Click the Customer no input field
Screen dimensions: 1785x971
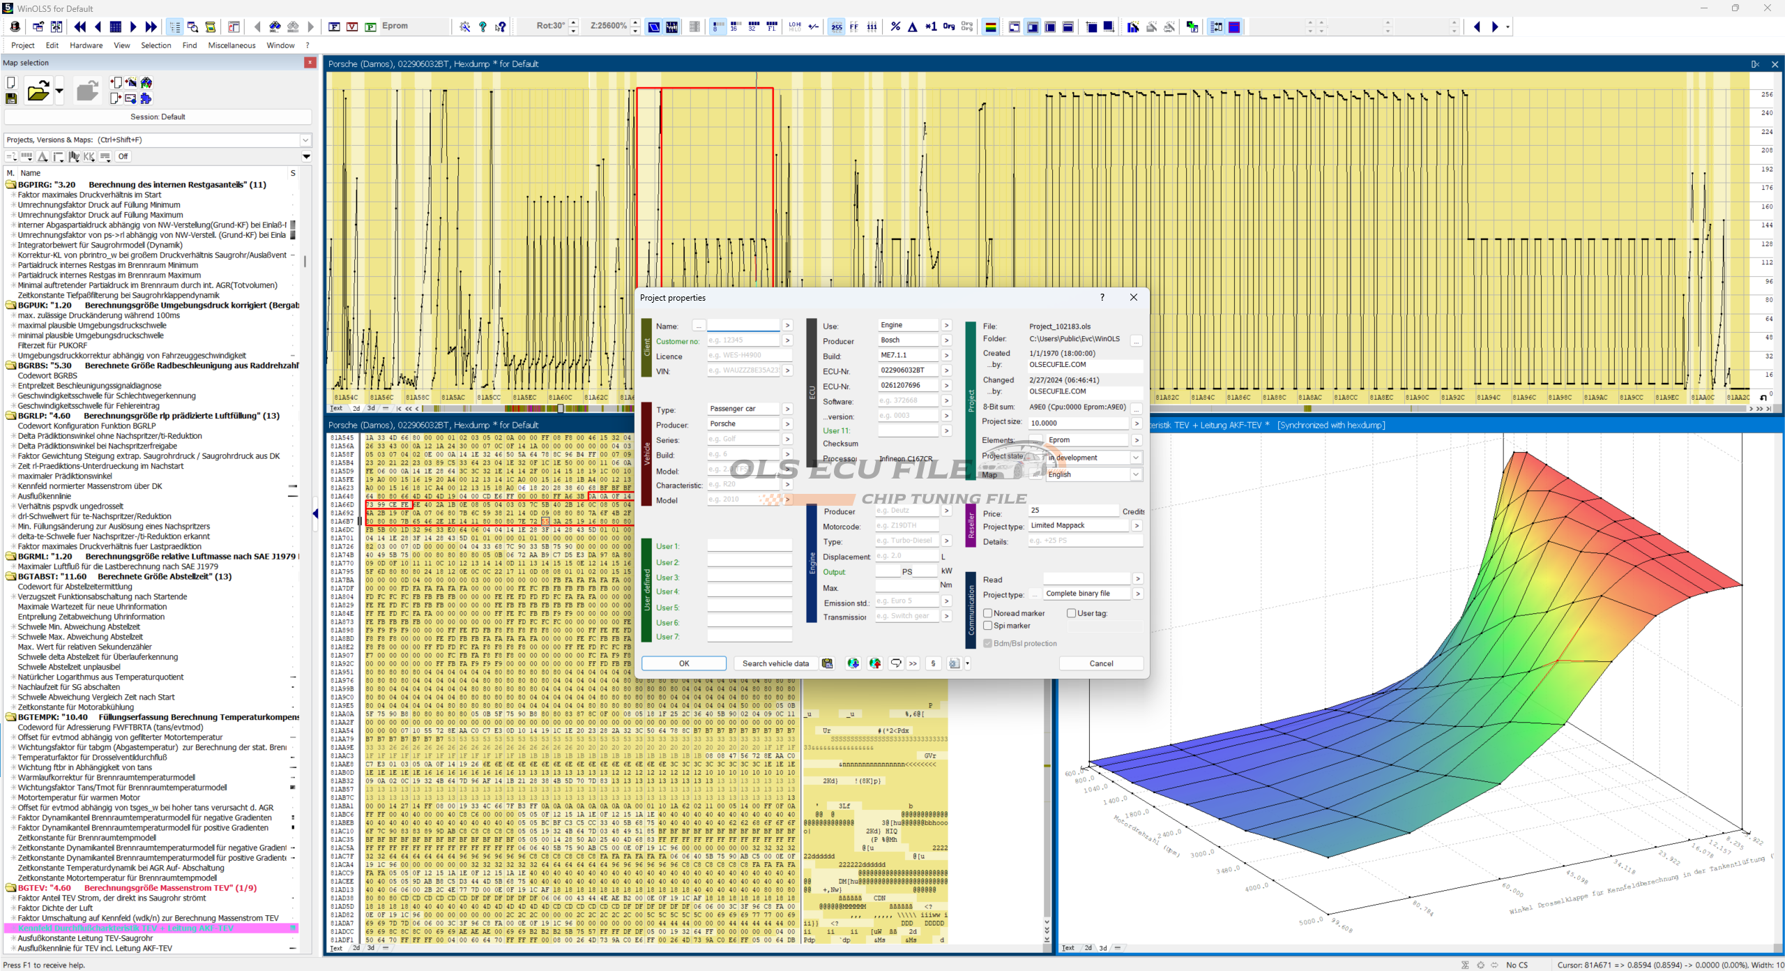coord(743,340)
